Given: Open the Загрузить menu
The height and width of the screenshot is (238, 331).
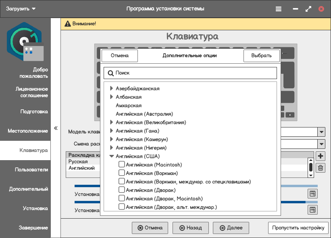Looking at the screenshot, I should pyautogui.click(x=21, y=8).
